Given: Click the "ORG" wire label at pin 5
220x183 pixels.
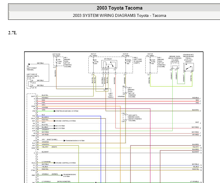Looking at the screenshot, I should pyautogui.click(x=44, y=105).
